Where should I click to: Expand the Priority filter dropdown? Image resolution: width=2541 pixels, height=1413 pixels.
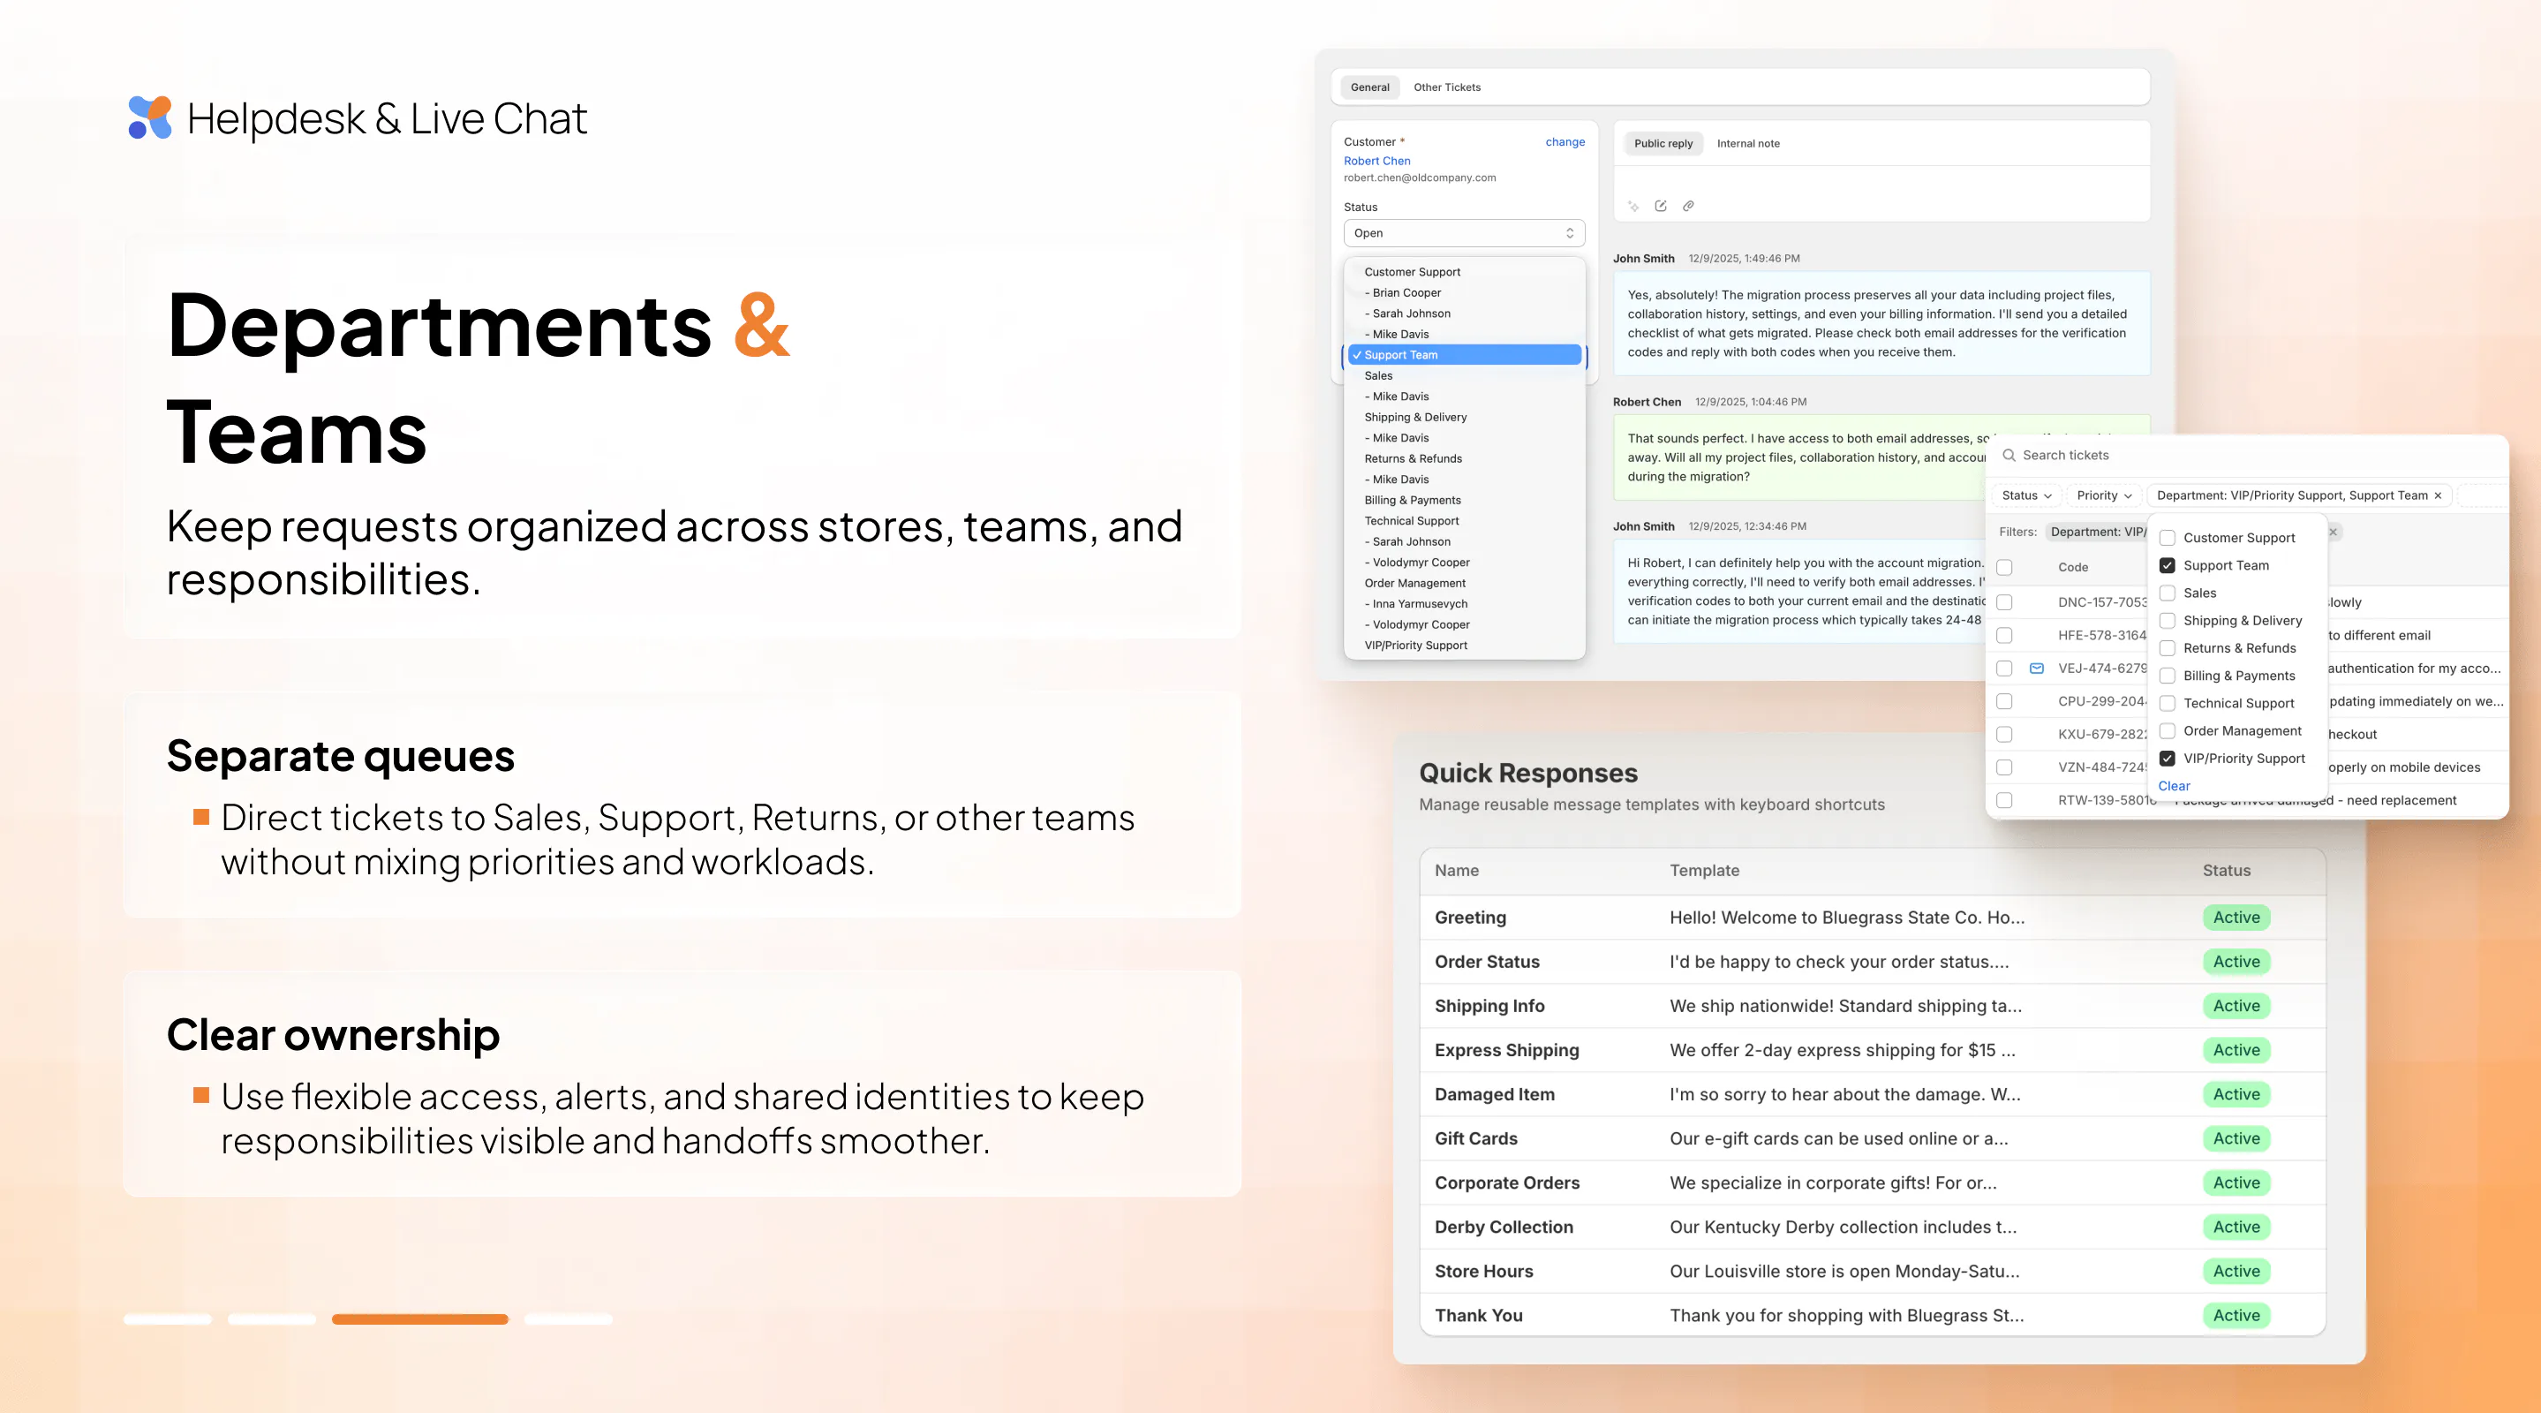(x=2104, y=495)
